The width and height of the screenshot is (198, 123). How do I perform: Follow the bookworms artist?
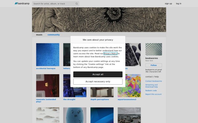pos(153,65)
